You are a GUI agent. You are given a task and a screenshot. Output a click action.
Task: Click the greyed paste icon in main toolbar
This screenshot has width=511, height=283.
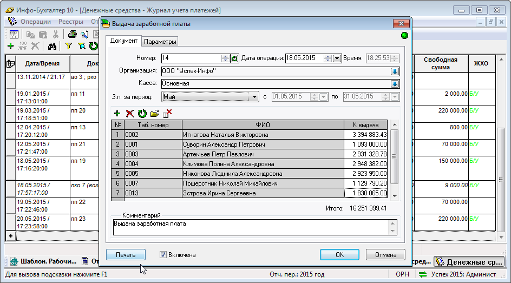(x=43, y=35)
